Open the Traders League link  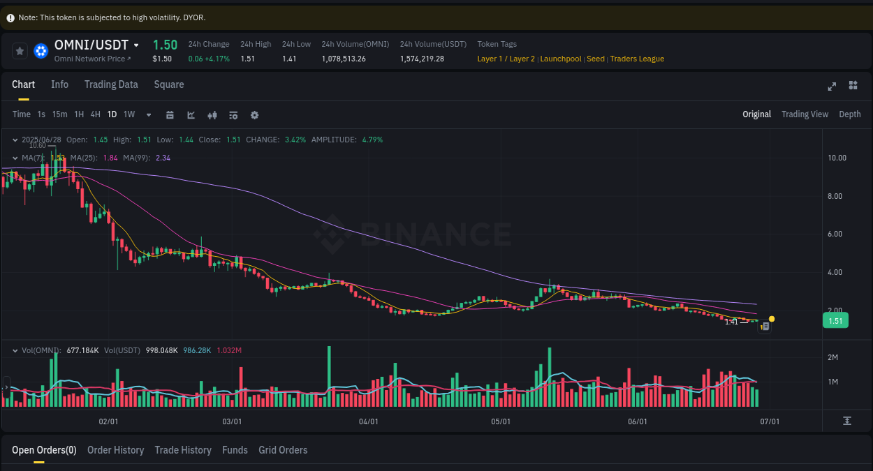coord(636,59)
